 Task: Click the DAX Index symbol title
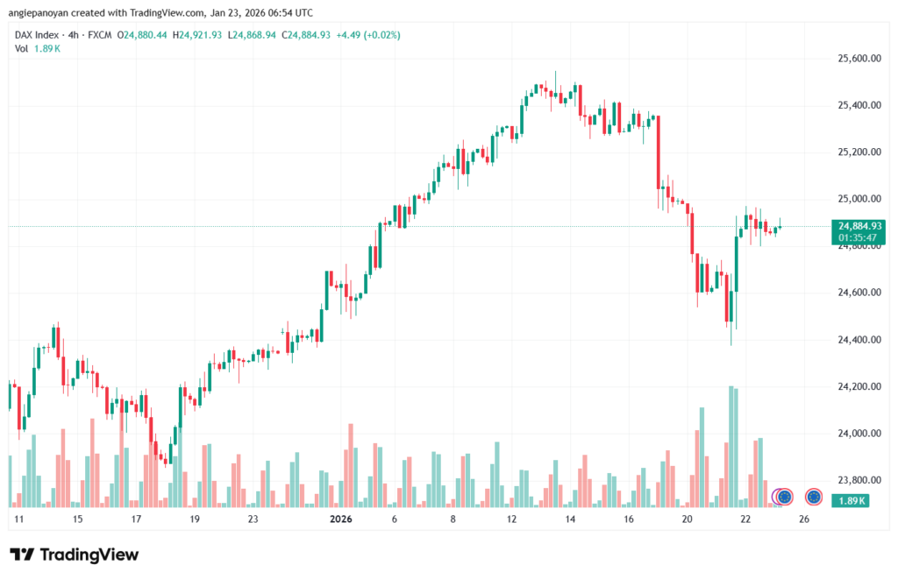35,34
